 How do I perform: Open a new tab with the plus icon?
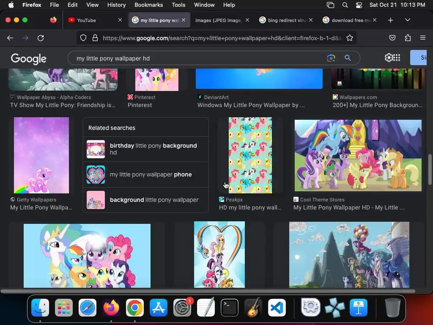(x=390, y=20)
